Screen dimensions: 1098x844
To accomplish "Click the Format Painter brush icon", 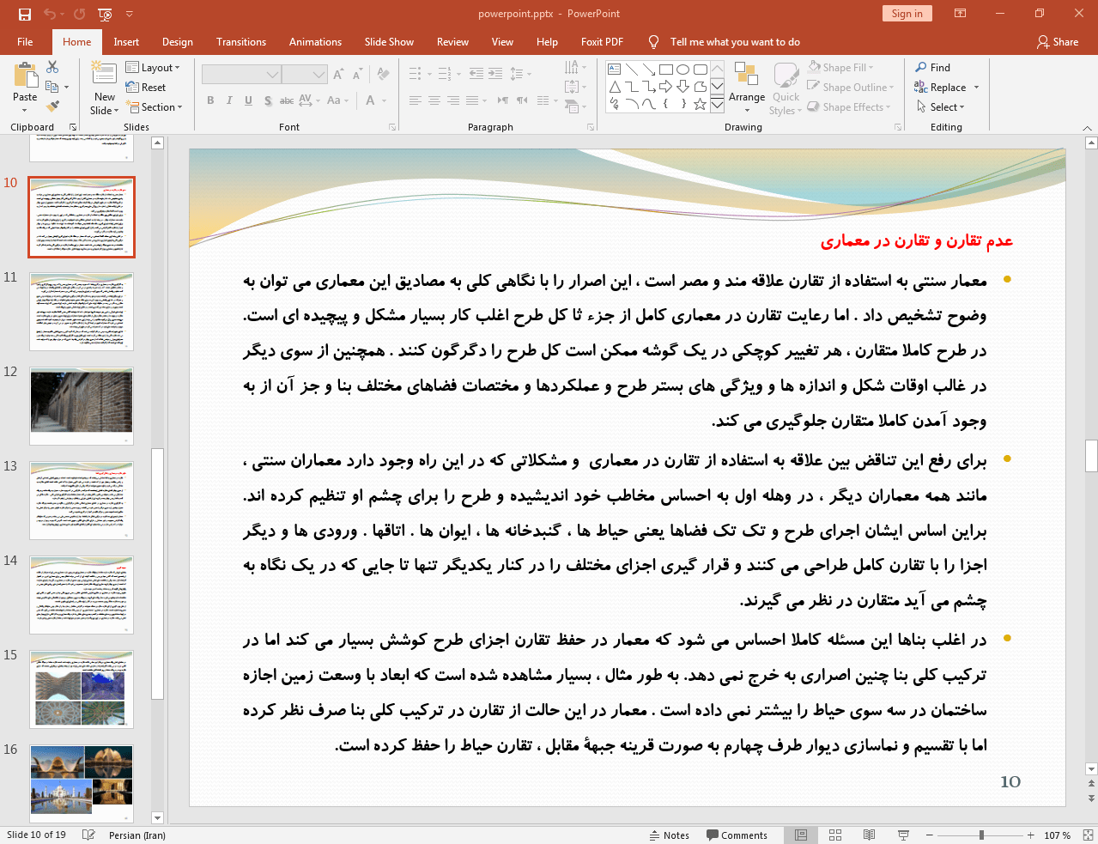I will (52, 106).
